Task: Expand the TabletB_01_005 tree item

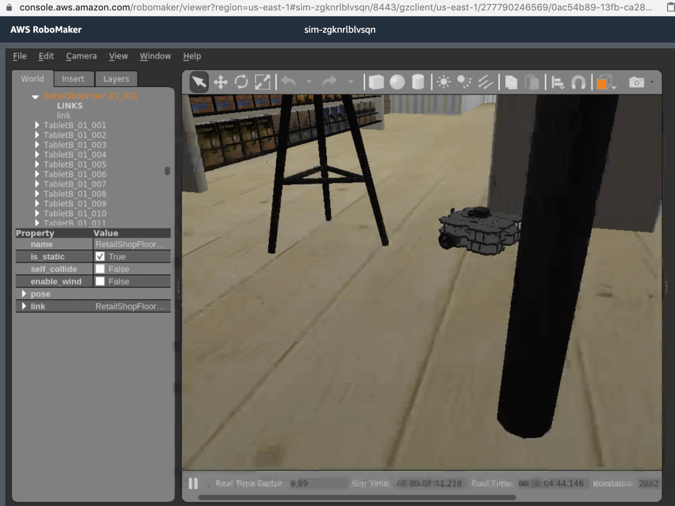Action: pyautogui.click(x=37, y=164)
